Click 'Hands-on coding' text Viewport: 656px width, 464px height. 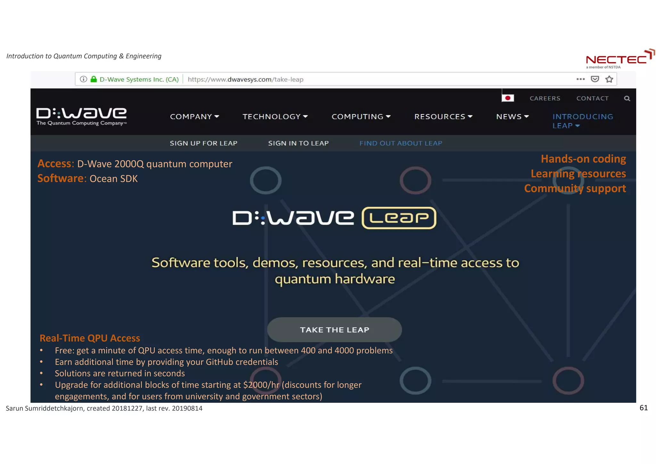(x=583, y=159)
